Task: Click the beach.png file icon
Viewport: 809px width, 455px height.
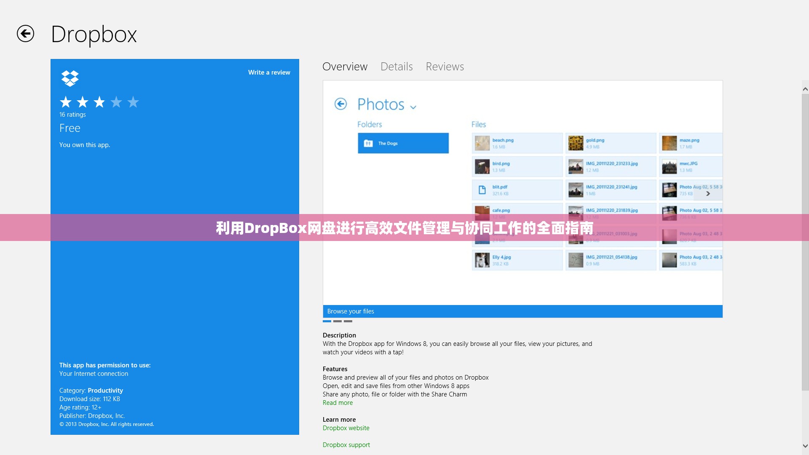Action: point(481,143)
